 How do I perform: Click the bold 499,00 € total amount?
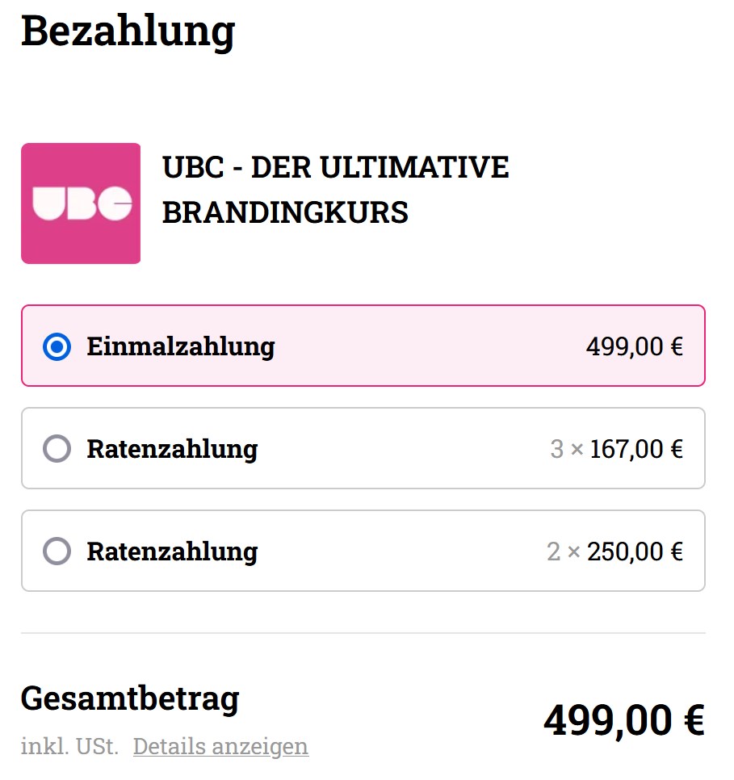(624, 721)
